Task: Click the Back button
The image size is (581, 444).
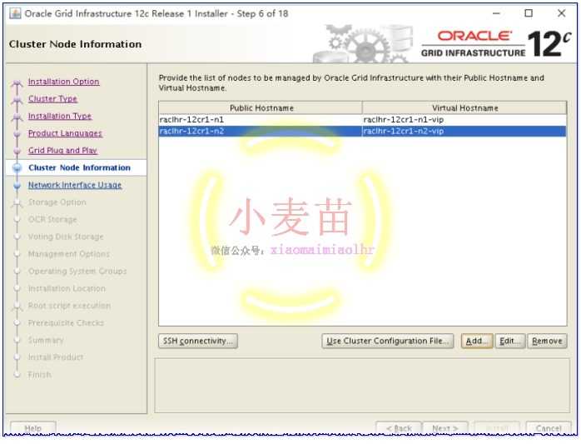Action: [x=399, y=428]
